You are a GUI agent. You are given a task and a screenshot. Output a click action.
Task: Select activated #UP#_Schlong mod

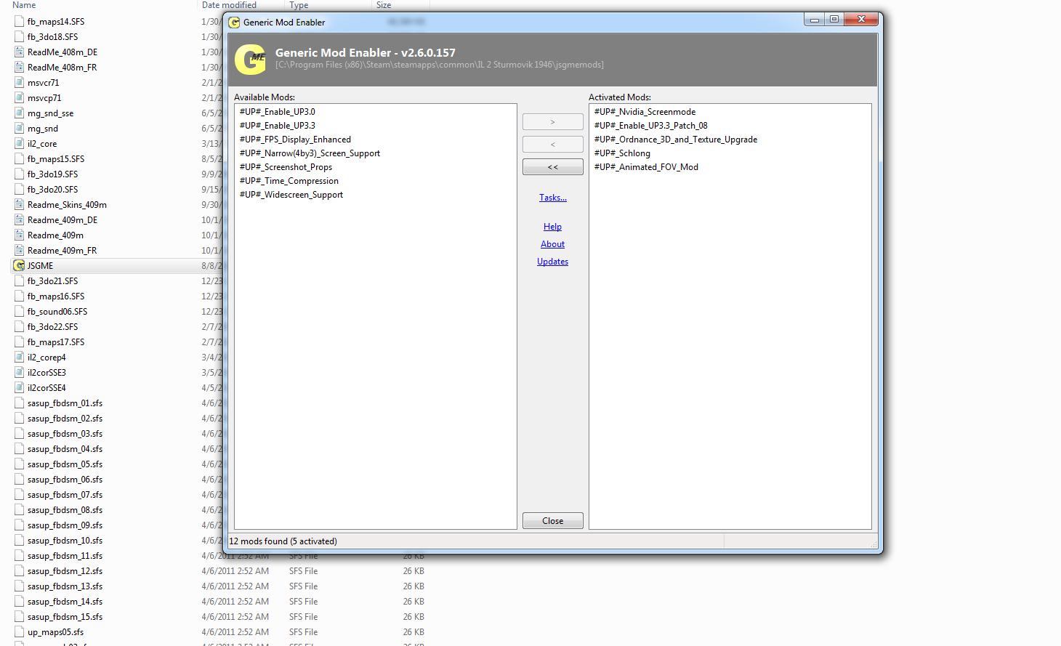point(622,153)
